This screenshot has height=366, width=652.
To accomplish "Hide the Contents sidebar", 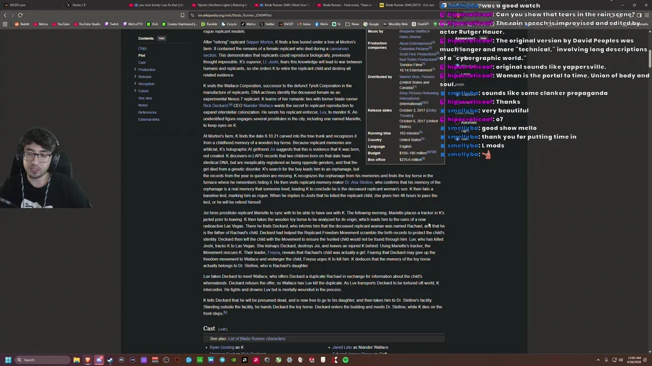I will [161, 38].
